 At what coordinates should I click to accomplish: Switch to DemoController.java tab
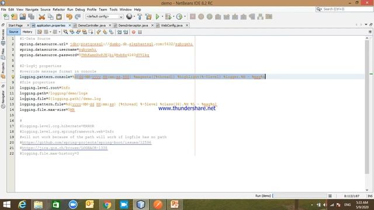pyautogui.click(x=92, y=25)
